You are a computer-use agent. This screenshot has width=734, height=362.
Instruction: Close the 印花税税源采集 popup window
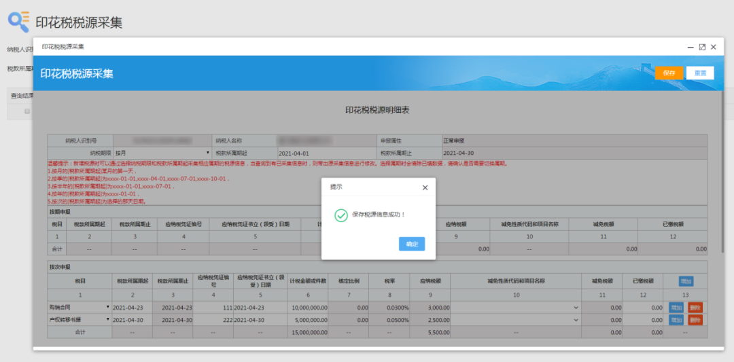714,47
